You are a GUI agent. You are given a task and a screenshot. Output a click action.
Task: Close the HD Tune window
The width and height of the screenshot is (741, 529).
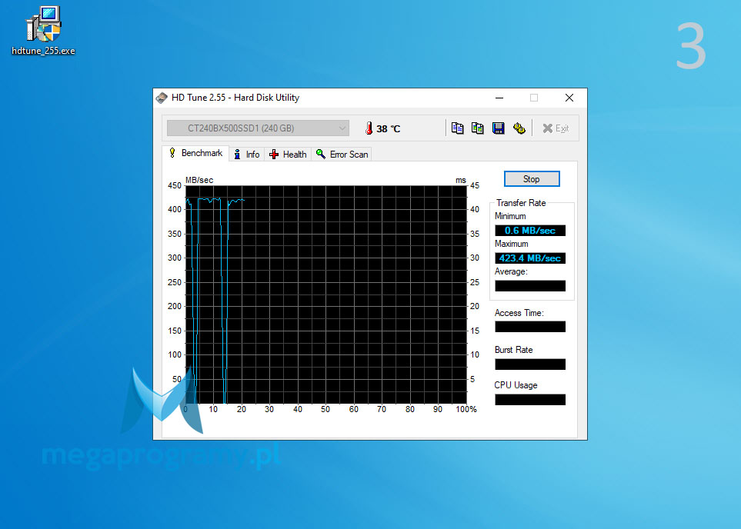[569, 98]
